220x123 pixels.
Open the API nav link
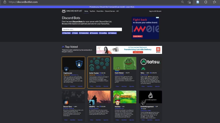click(x=118, y=11)
